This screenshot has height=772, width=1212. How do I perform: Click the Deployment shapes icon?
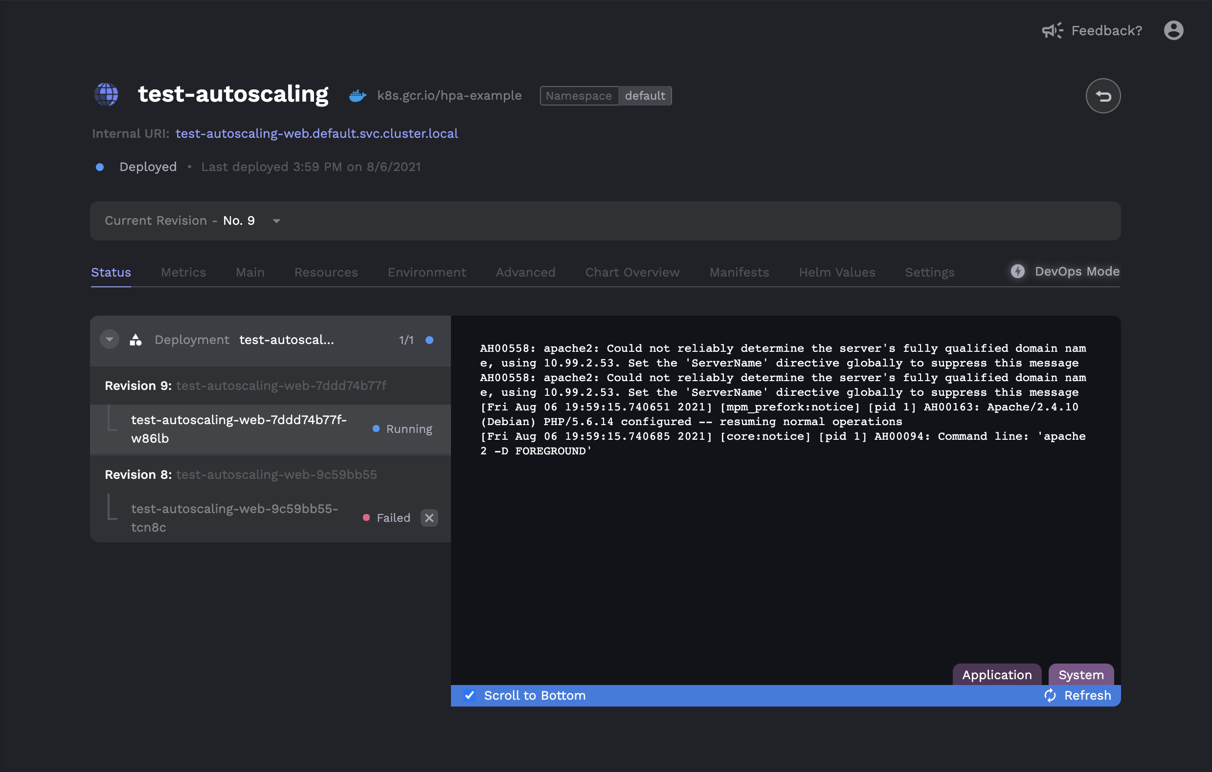point(135,340)
